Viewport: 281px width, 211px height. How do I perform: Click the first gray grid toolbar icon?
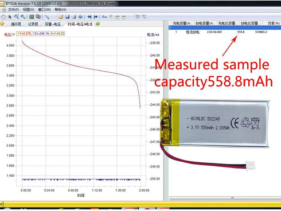pyautogui.click(x=138, y=17)
